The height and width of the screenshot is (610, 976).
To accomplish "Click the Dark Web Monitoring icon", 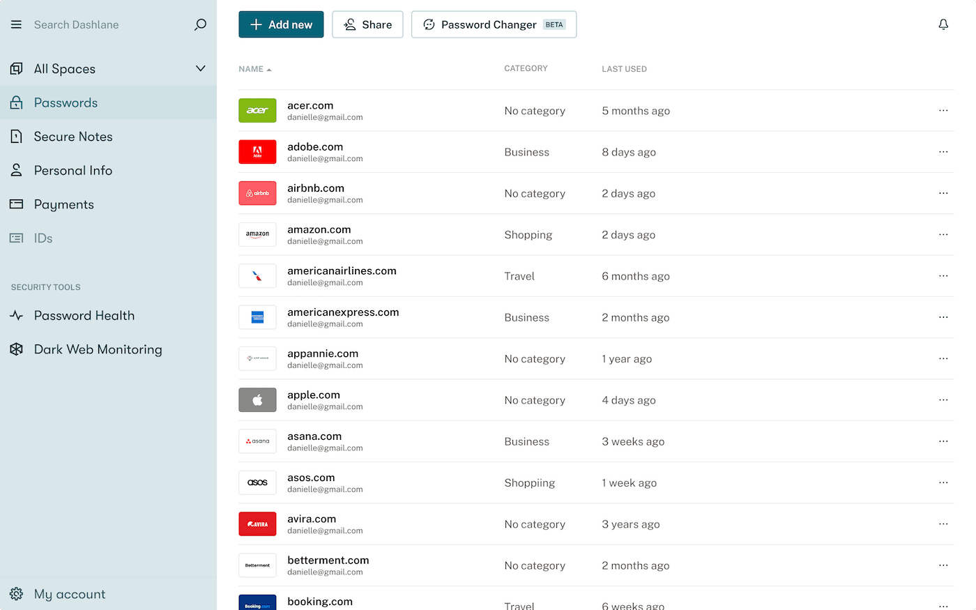I will pos(16,349).
